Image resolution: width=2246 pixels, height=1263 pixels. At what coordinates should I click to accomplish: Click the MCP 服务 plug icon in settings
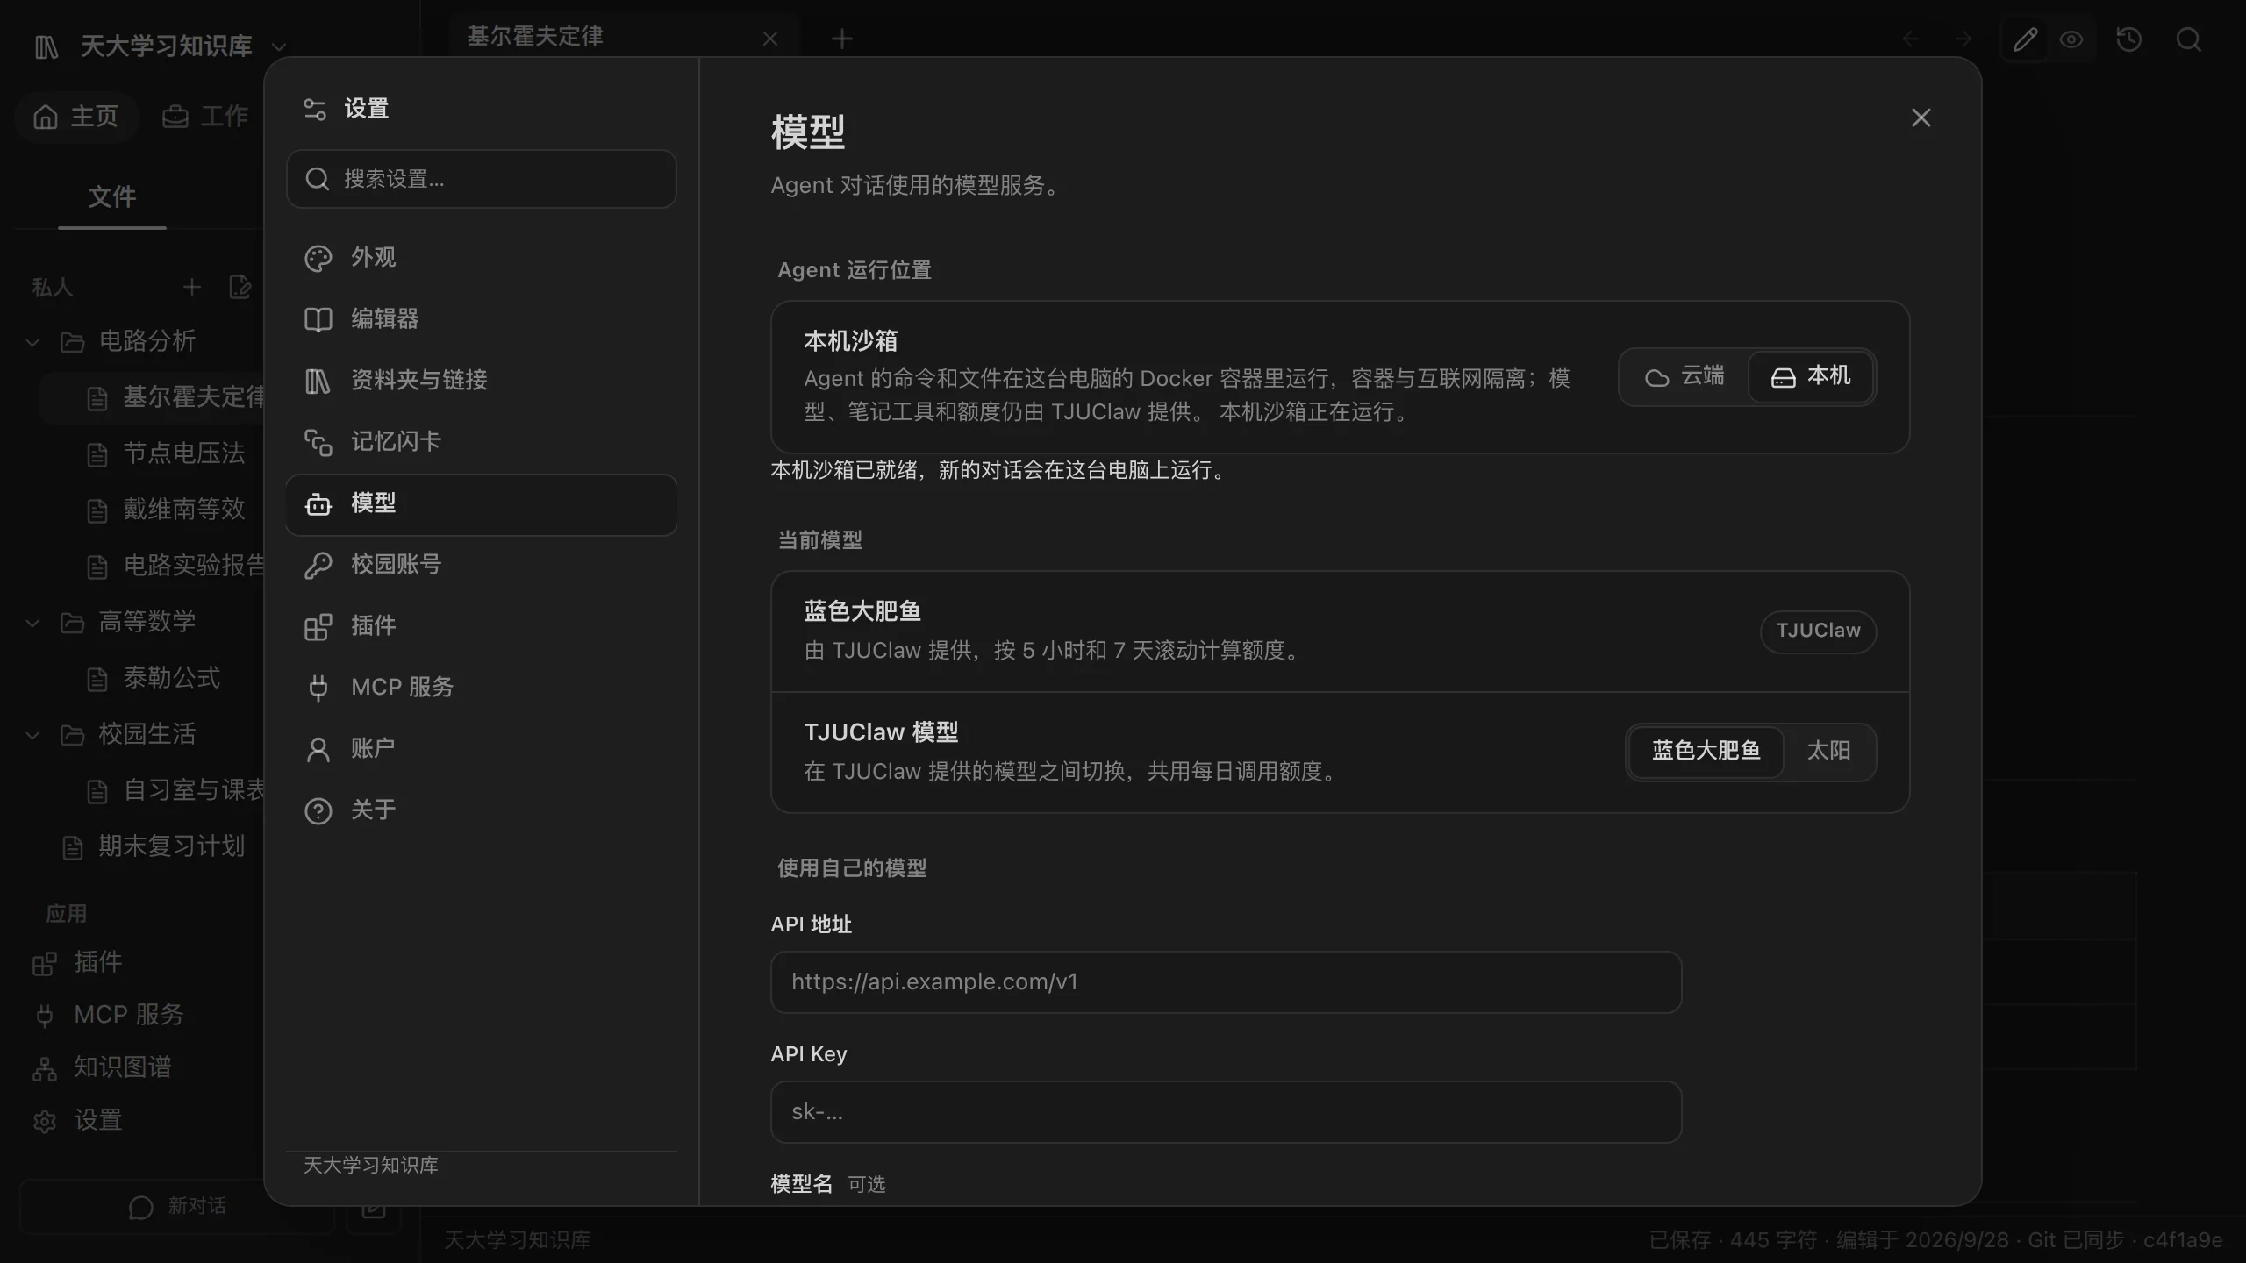pyautogui.click(x=318, y=689)
